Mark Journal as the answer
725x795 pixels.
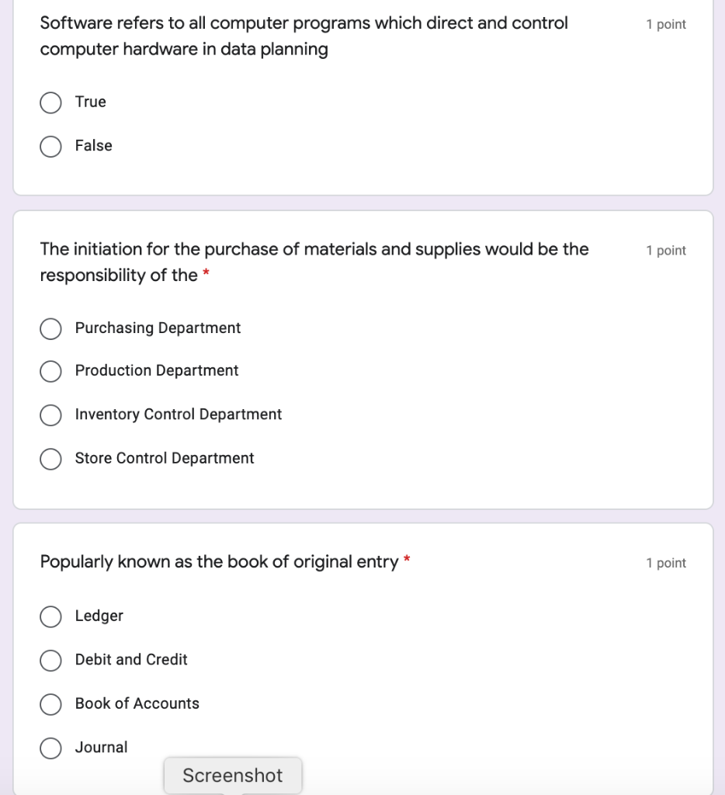click(x=51, y=748)
